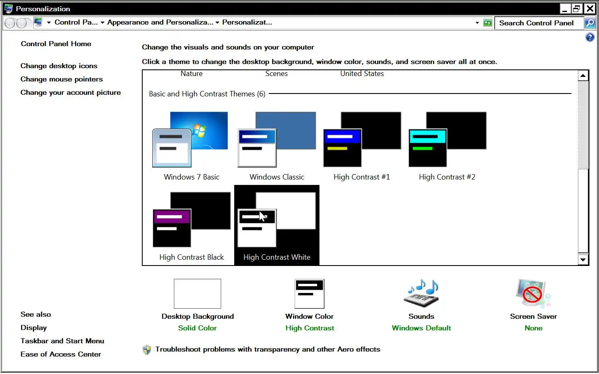This screenshot has height=374, width=599.
Task: Close the Personalization window
Action: 590,9
